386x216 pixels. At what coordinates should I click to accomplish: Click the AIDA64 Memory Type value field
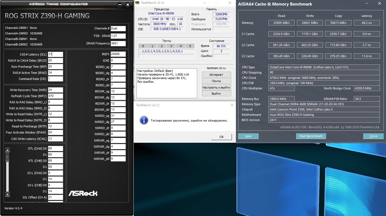tap(324, 104)
